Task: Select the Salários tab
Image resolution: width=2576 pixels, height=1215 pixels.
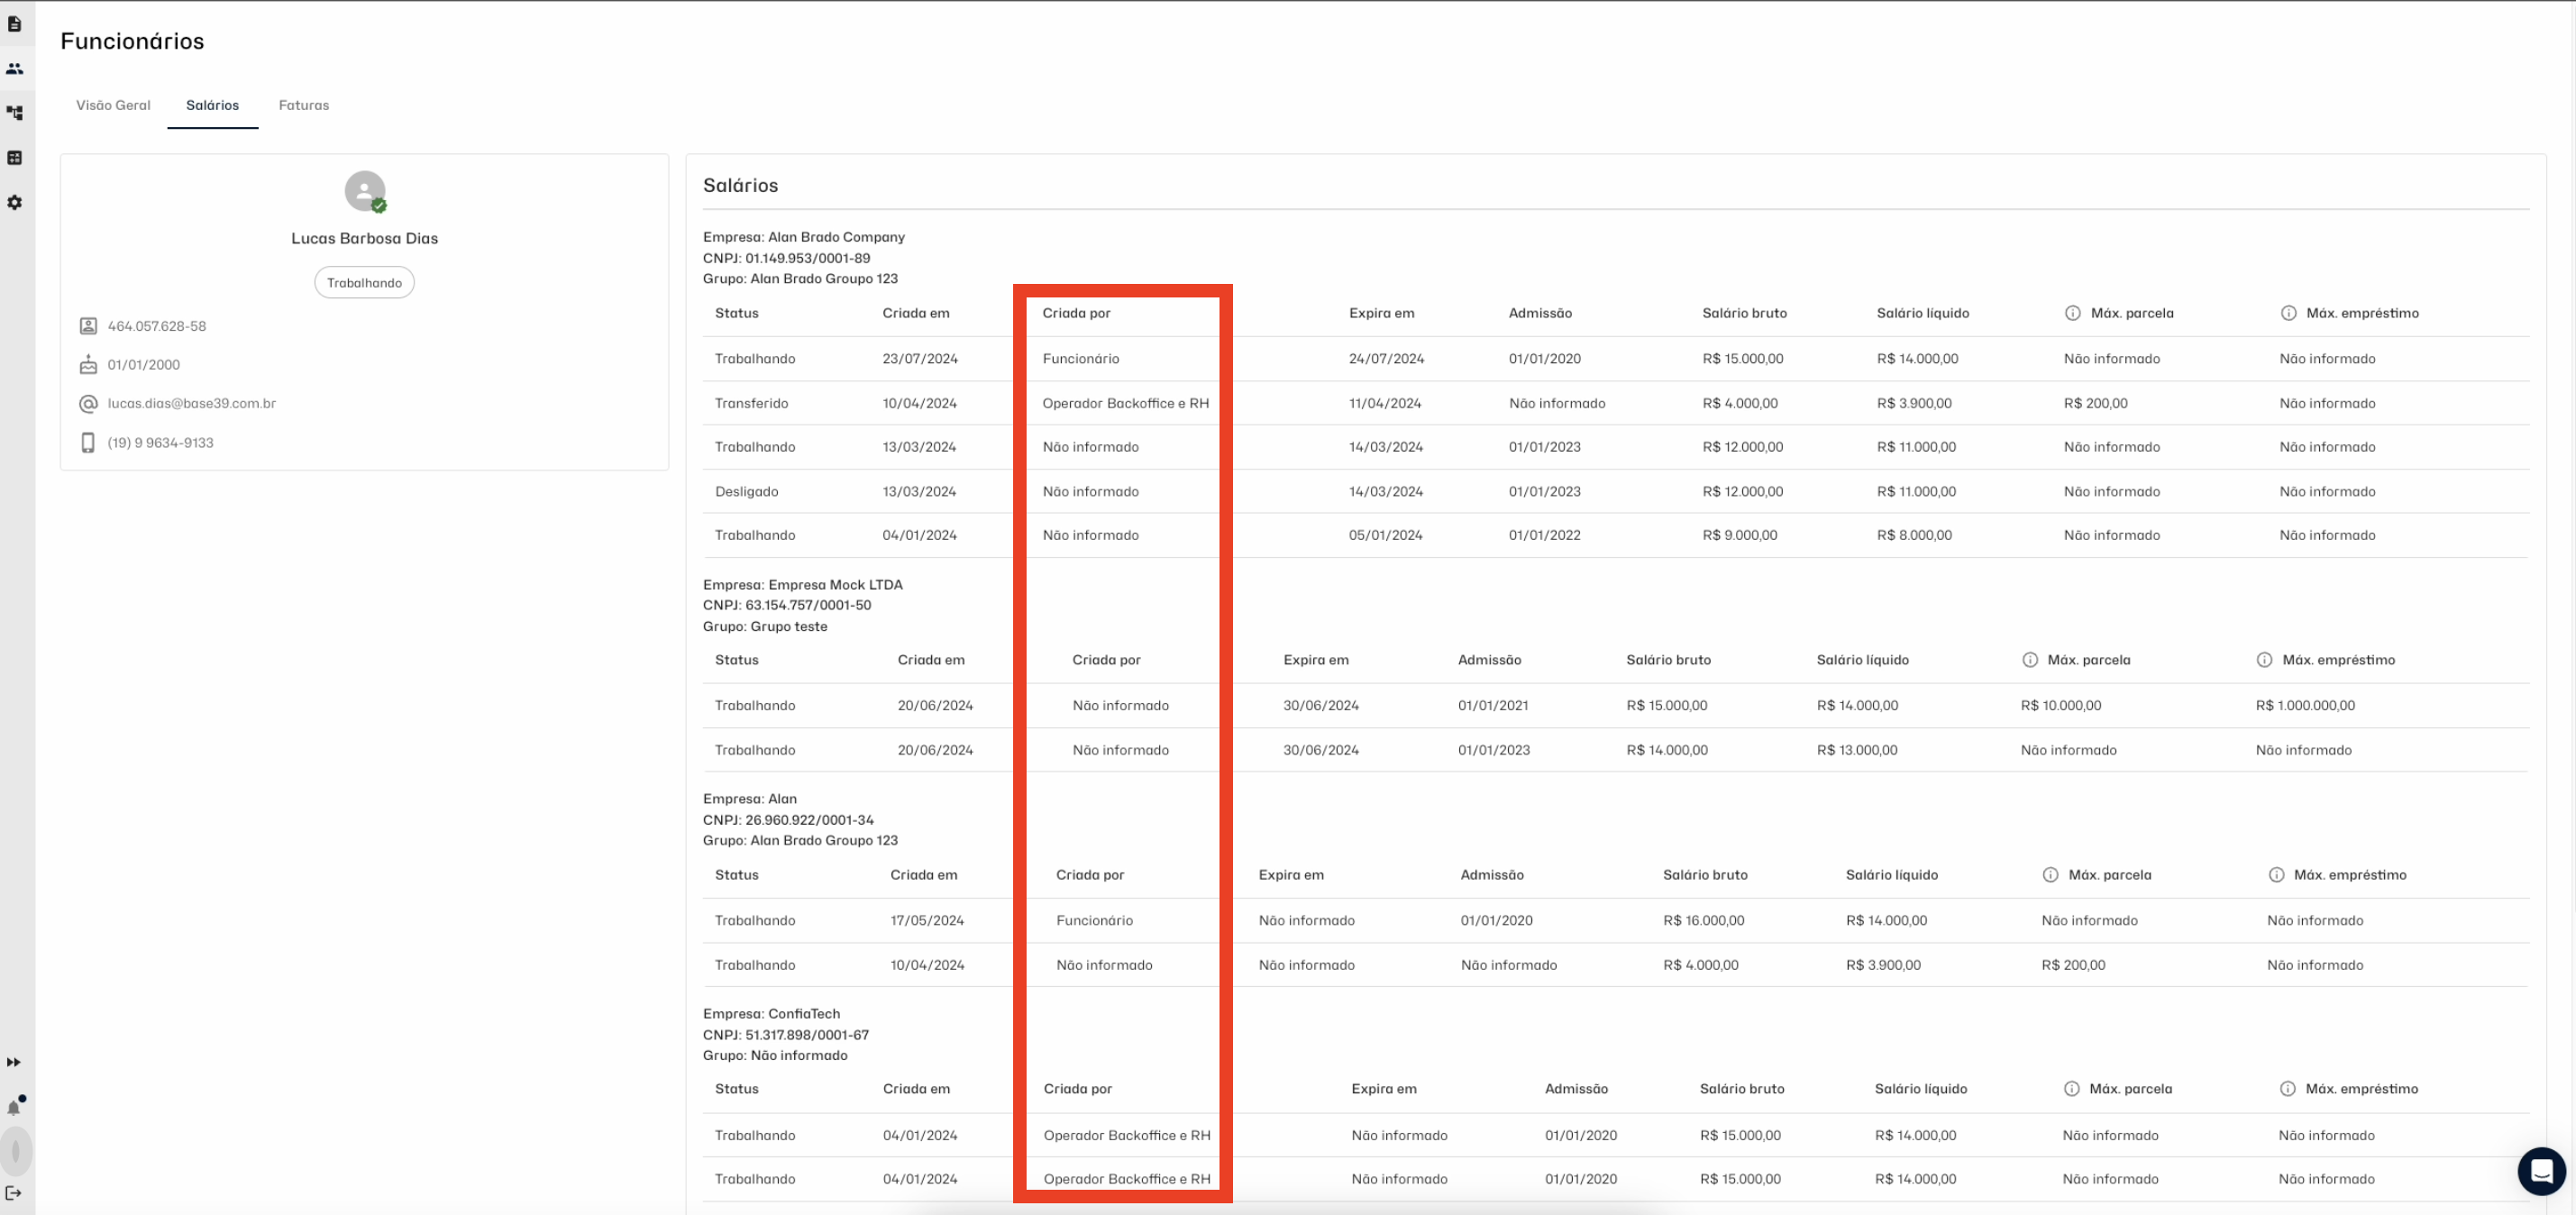Action: 212,105
